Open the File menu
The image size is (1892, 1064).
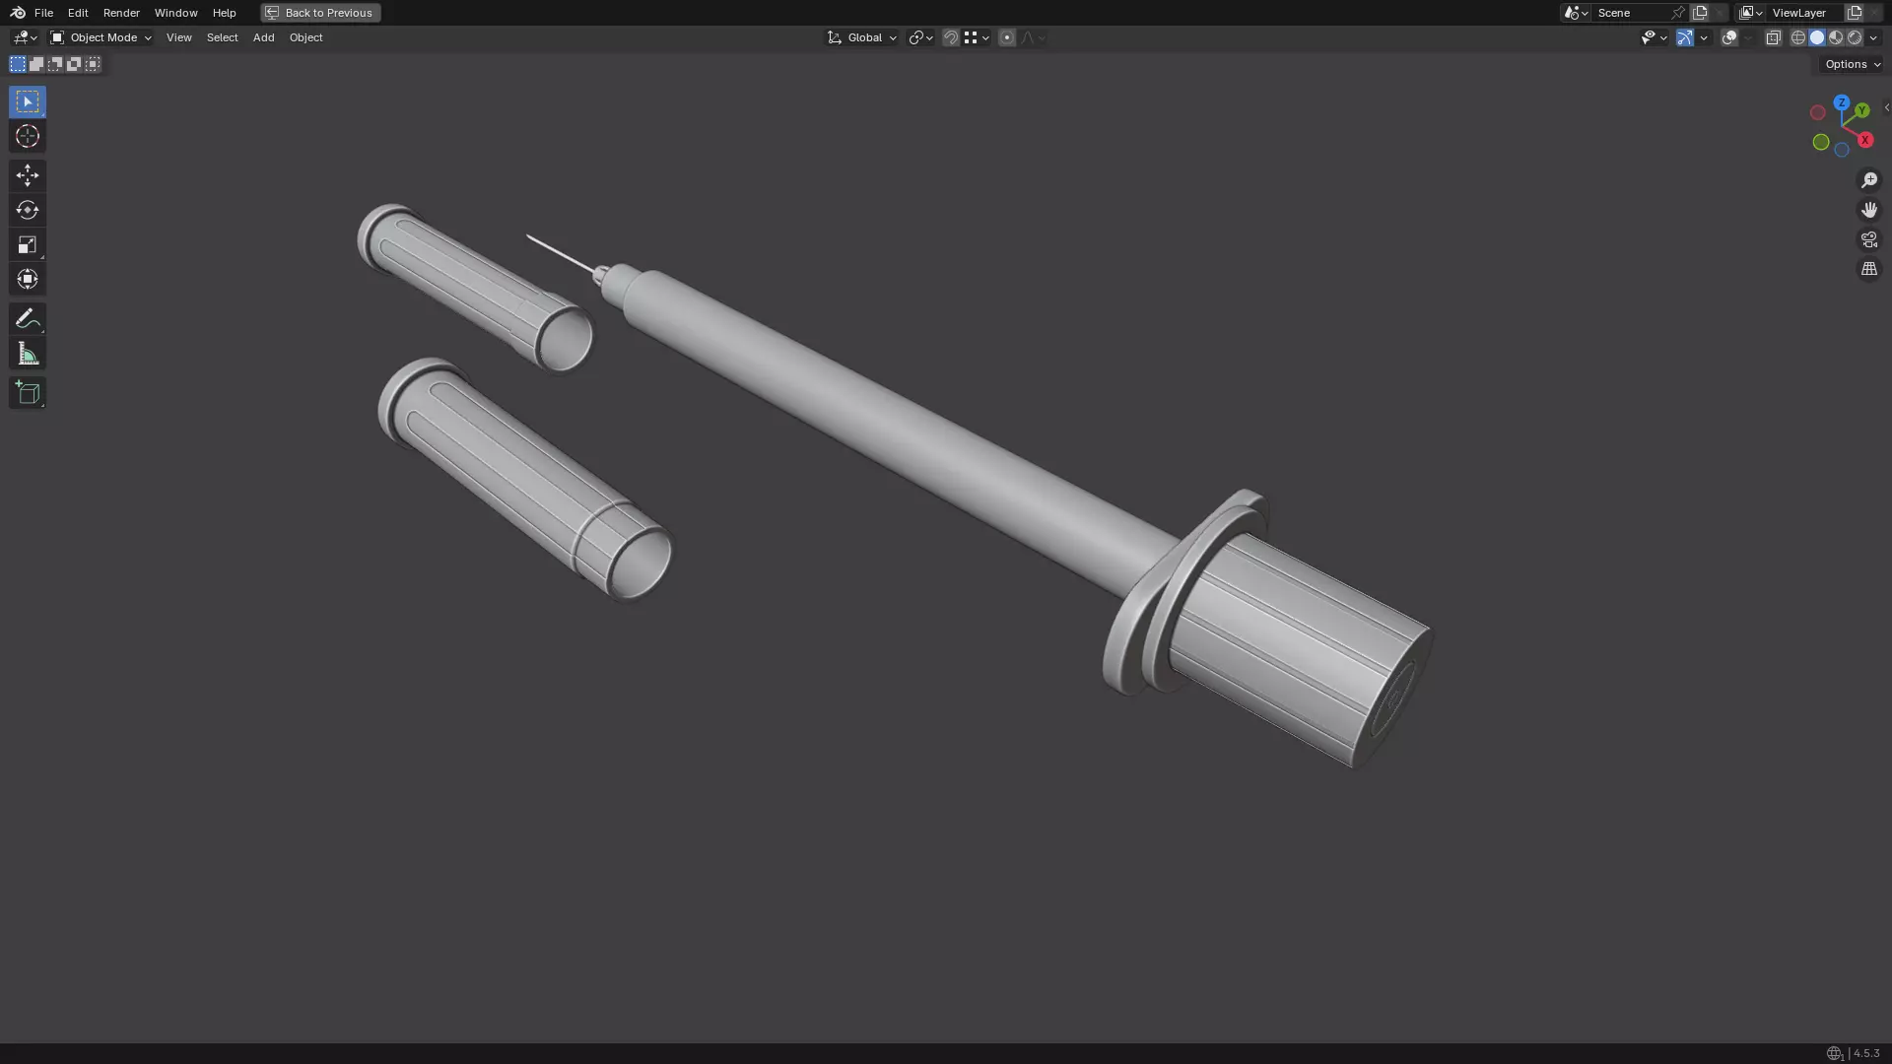point(43,13)
